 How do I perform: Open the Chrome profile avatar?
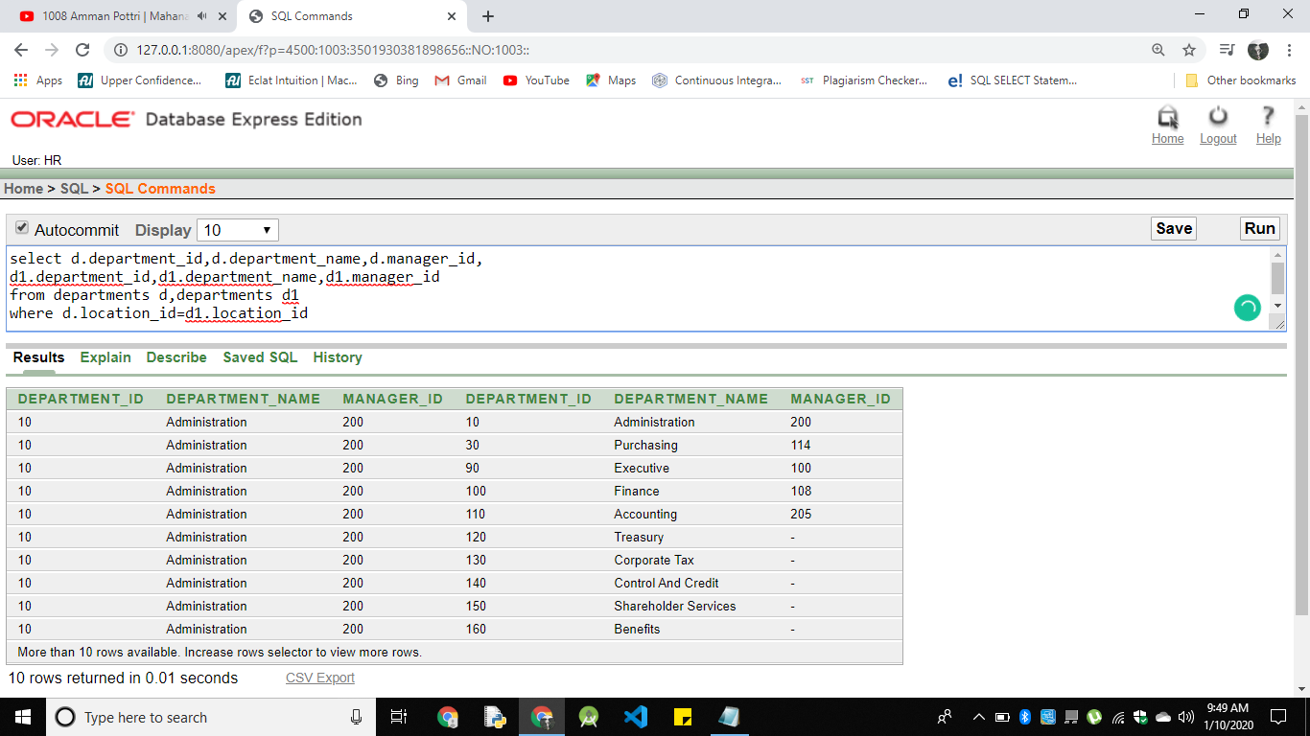[x=1258, y=50]
